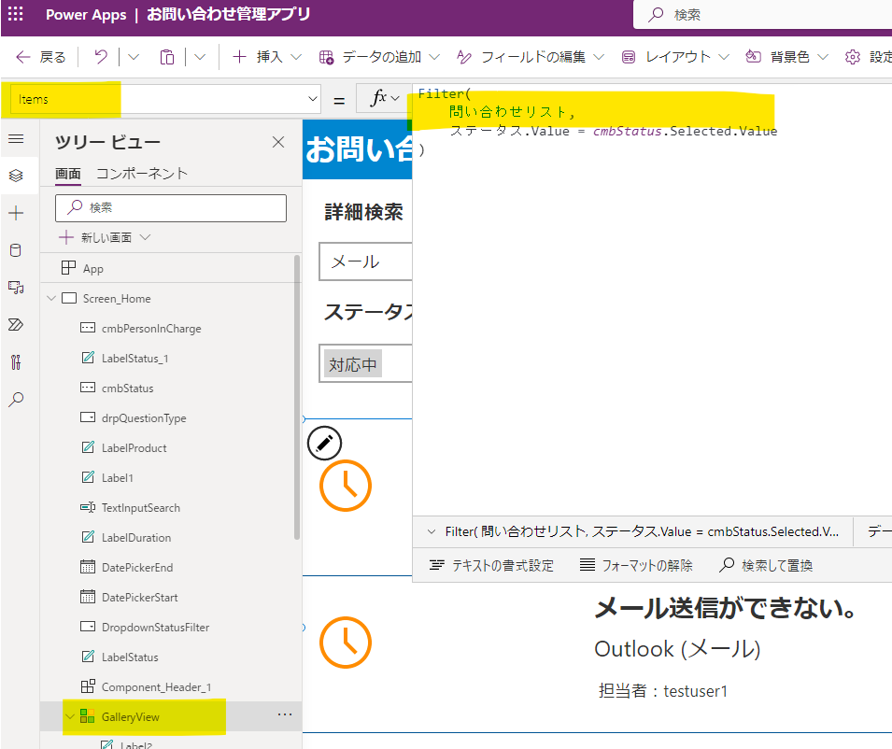The width and height of the screenshot is (892, 749).
Task: Click the gallery edit pencil icon
Action: (x=324, y=443)
